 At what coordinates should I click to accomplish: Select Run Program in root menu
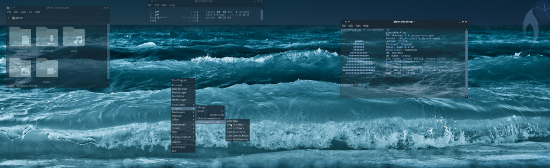coord(183,80)
